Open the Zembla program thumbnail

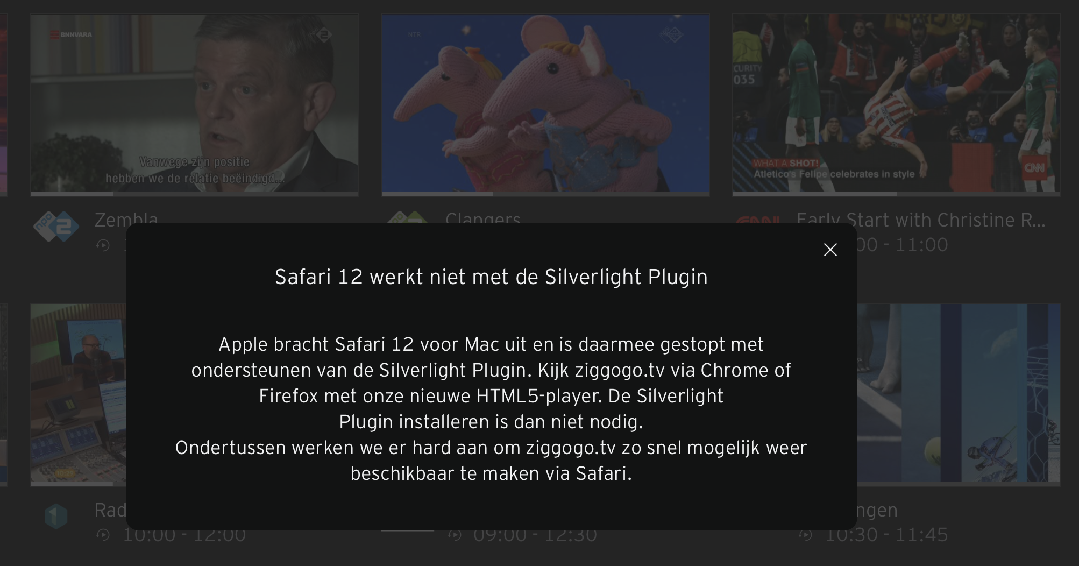tap(195, 103)
